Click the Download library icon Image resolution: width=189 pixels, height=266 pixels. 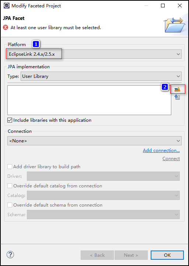coord(177,97)
